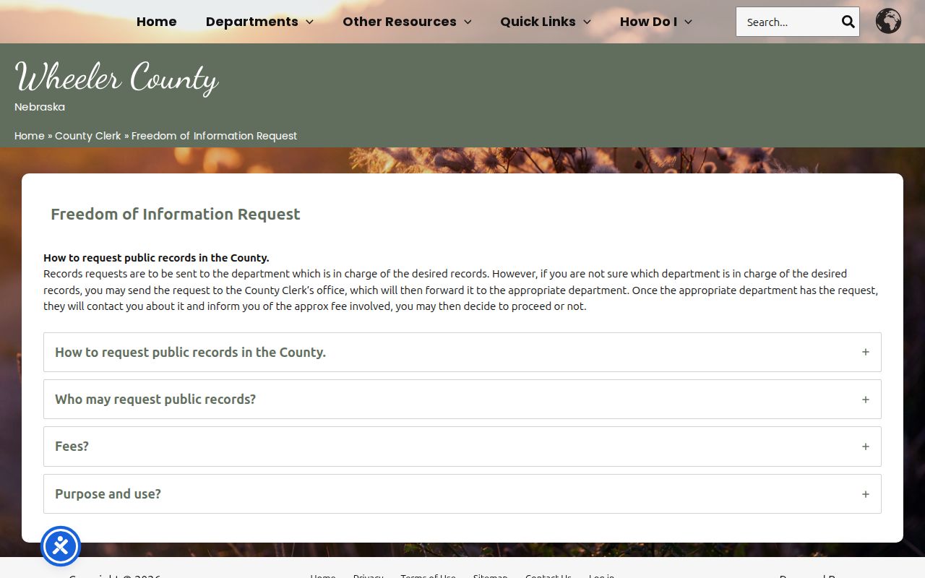Image resolution: width=925 pixels, height=578 pixels.
Task: Open the Other Resources dropdown menu
Action: (407, 22)
